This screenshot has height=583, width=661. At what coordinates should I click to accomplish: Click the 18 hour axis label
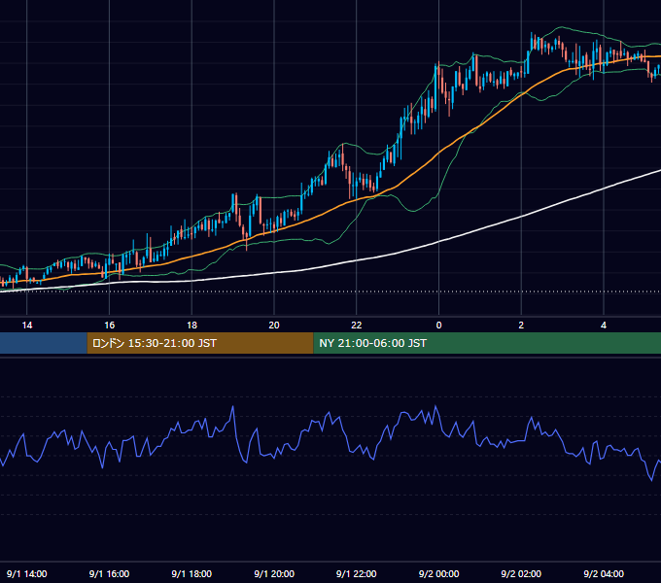pos(191,326)
